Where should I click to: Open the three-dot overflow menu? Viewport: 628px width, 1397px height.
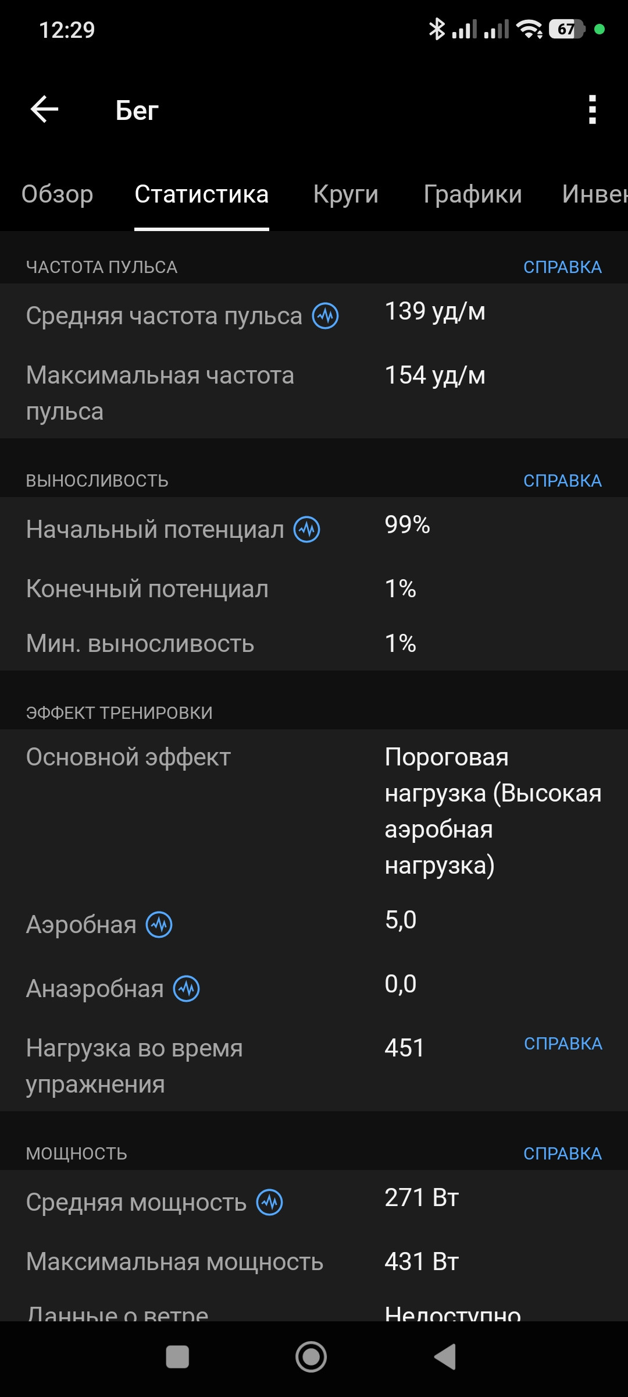[592, 109]
